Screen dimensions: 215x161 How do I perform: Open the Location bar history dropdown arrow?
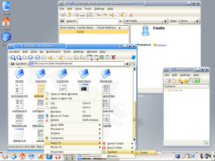127,64
